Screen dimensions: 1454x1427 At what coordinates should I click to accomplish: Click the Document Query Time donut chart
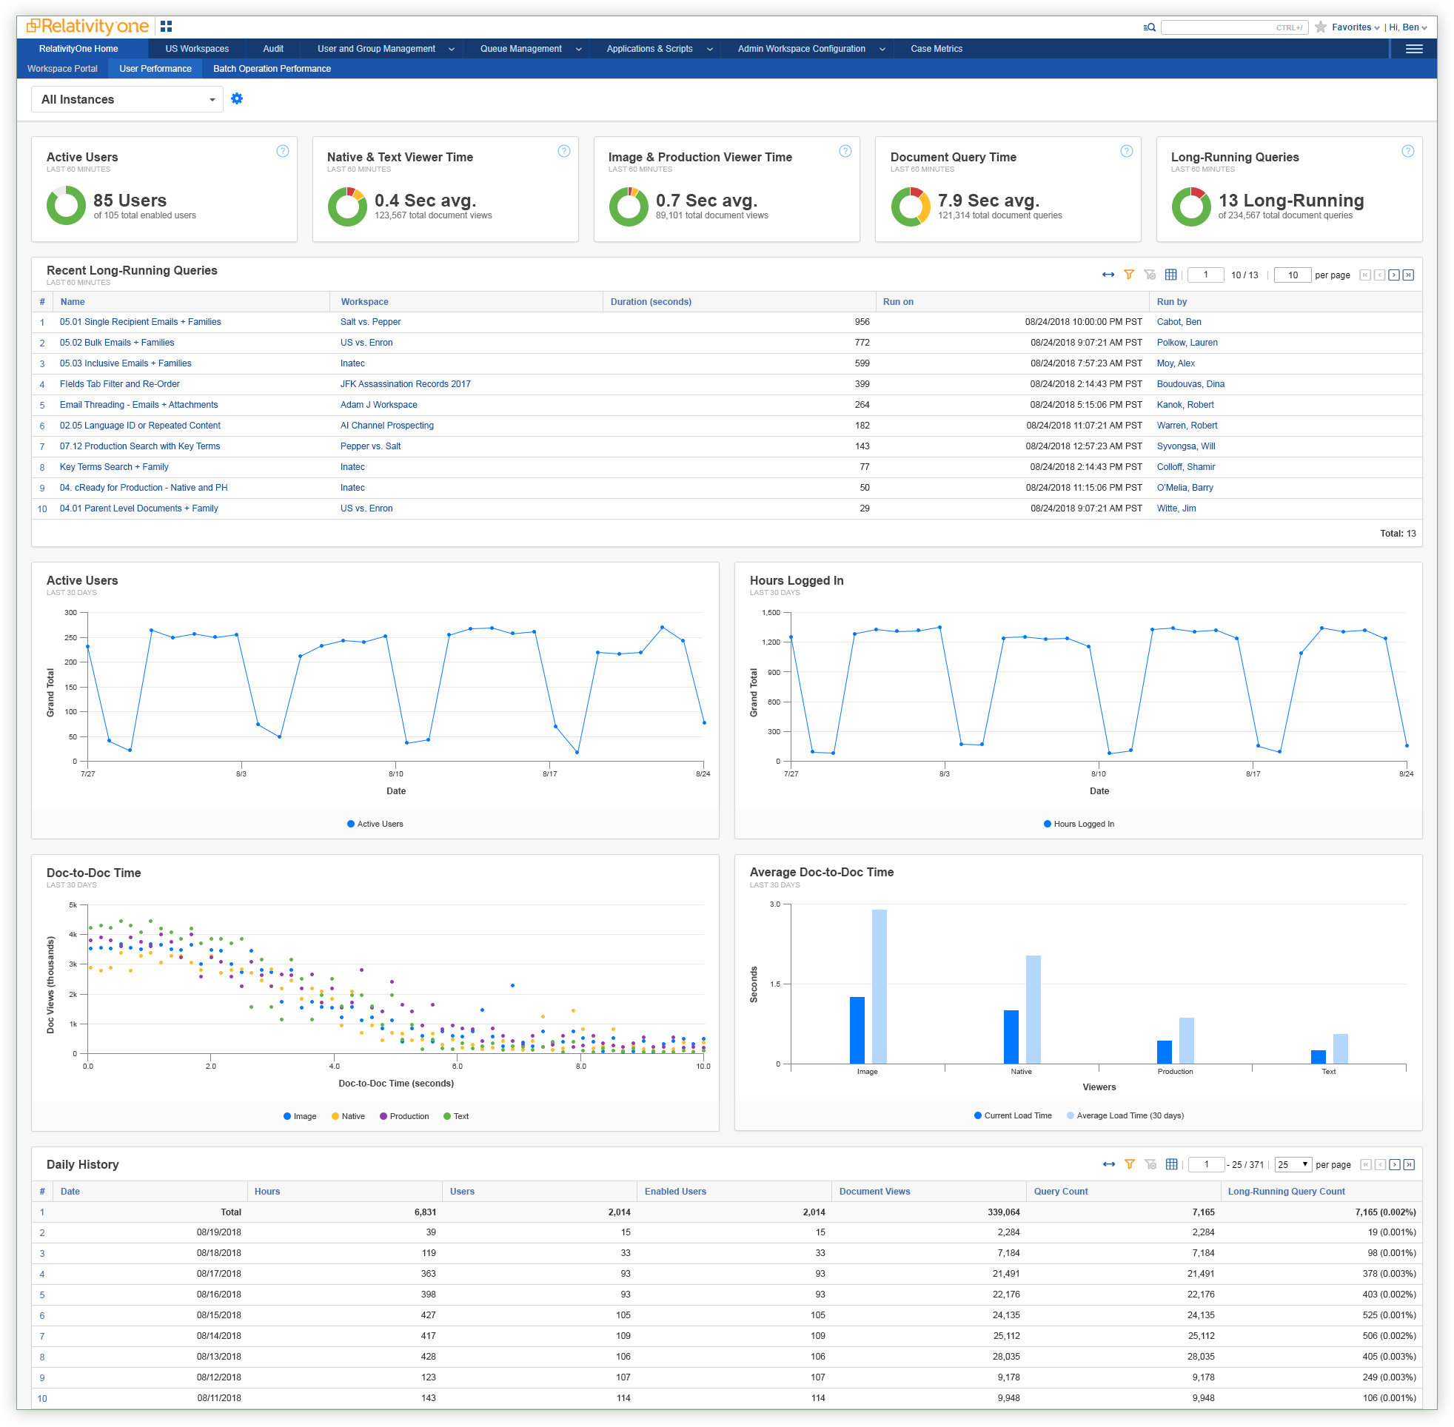pyautogui.click(x=910, y=206)
